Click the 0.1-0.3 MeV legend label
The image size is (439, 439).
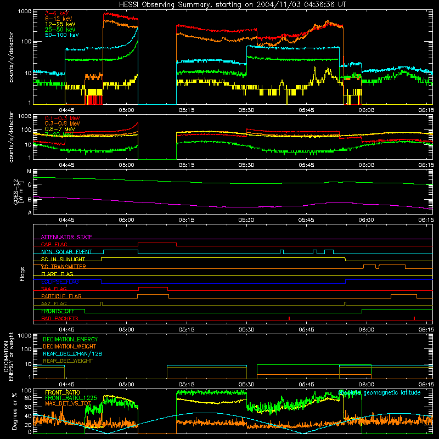tap(63, 118)
